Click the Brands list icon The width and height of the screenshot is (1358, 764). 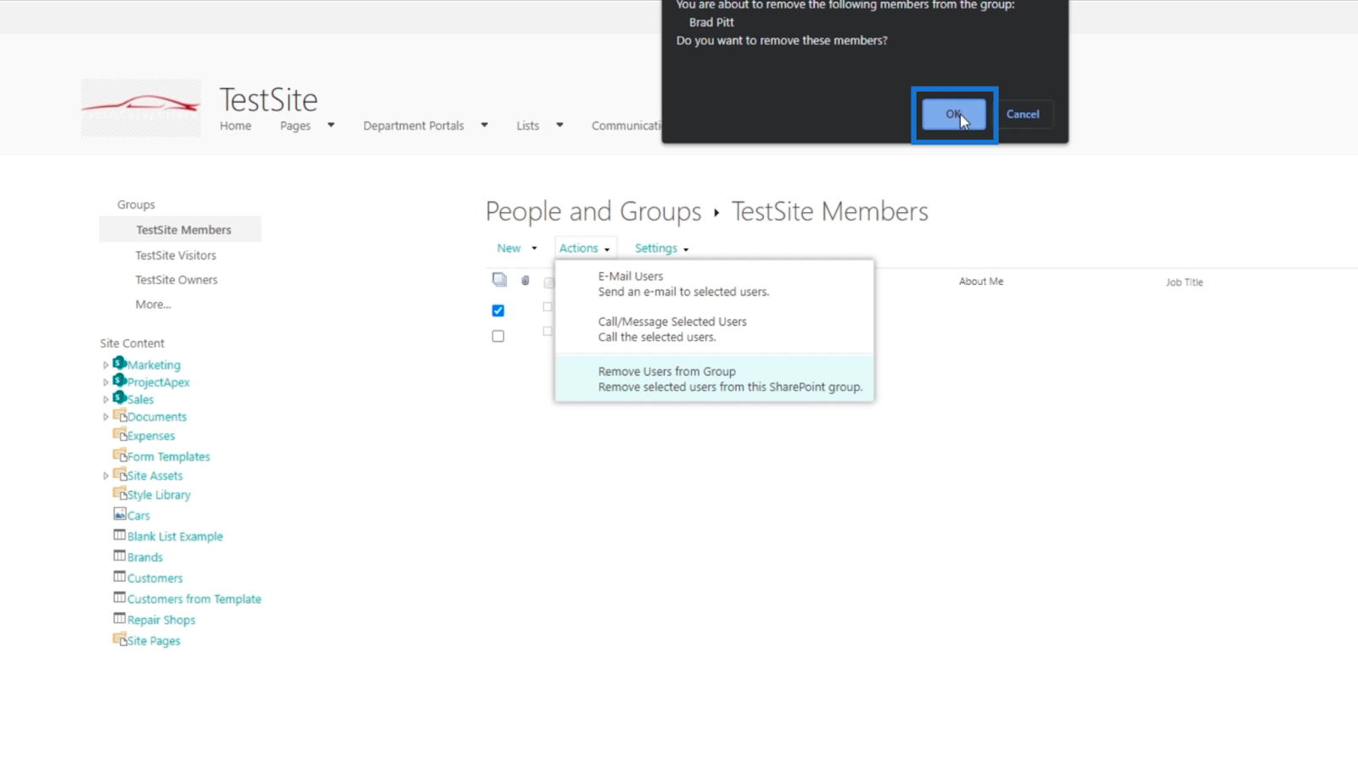coord(120,555)
